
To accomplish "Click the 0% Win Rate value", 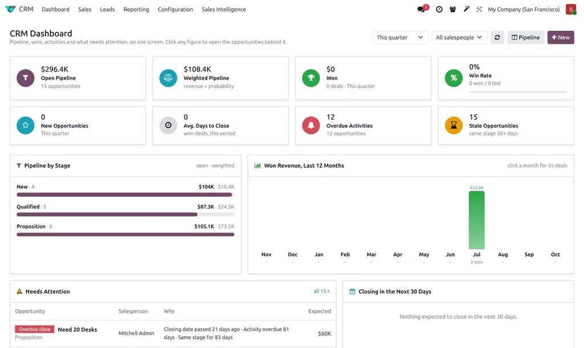I will pos(474,67).
